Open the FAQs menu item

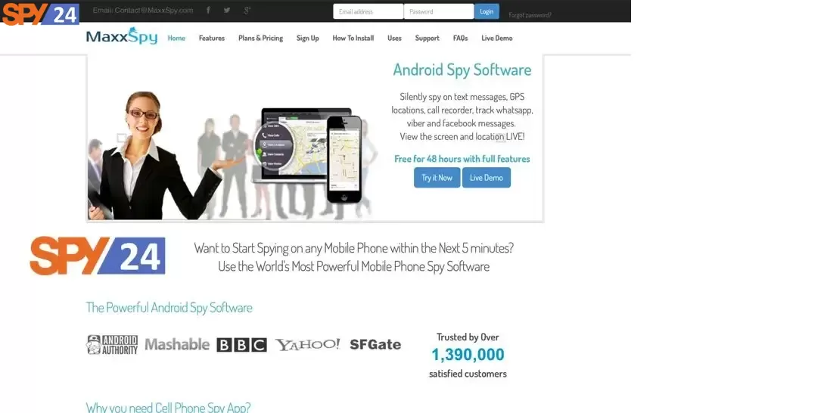[460, 38]
